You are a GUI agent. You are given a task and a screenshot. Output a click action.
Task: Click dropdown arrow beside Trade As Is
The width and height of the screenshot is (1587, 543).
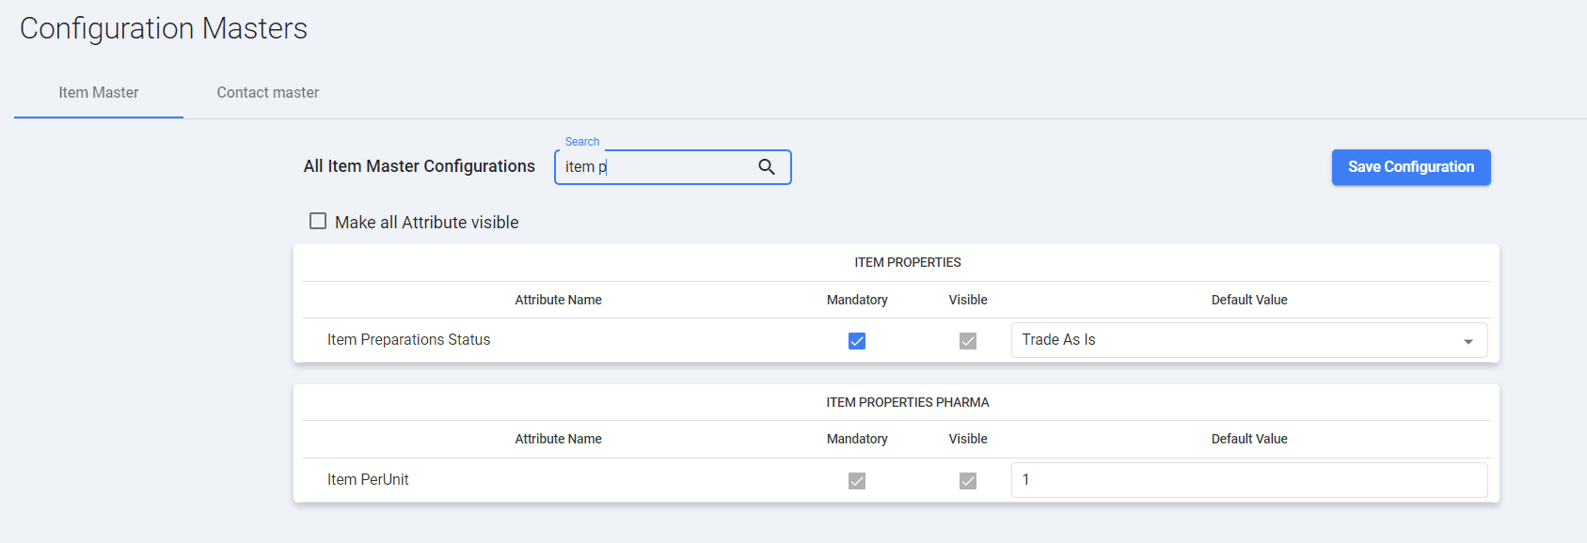[x=1468, y=341]
